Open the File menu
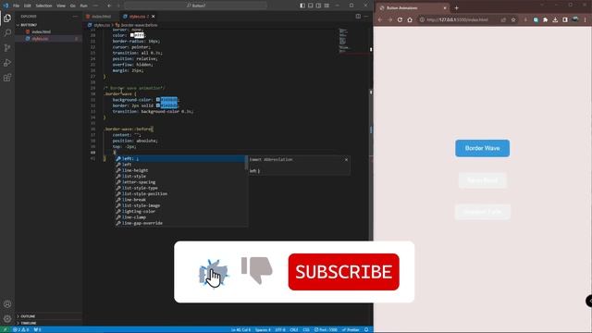Screen dimensions: 592x333 click(17, 6)
